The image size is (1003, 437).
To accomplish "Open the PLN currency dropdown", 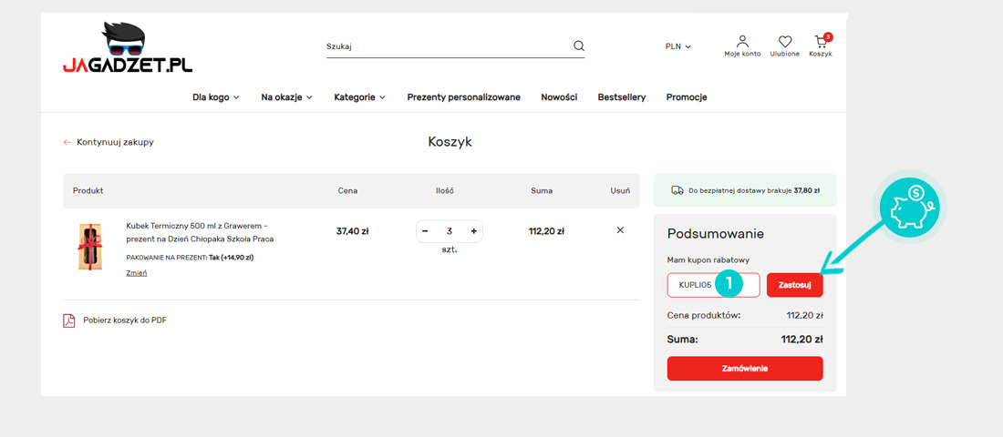I will coord(677,46).
